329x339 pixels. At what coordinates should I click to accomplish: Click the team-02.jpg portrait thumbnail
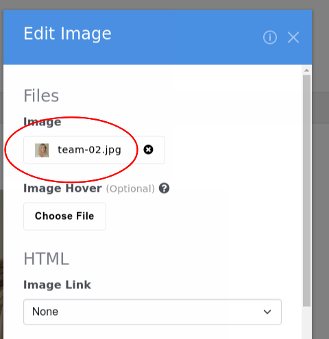click(42, 150)
